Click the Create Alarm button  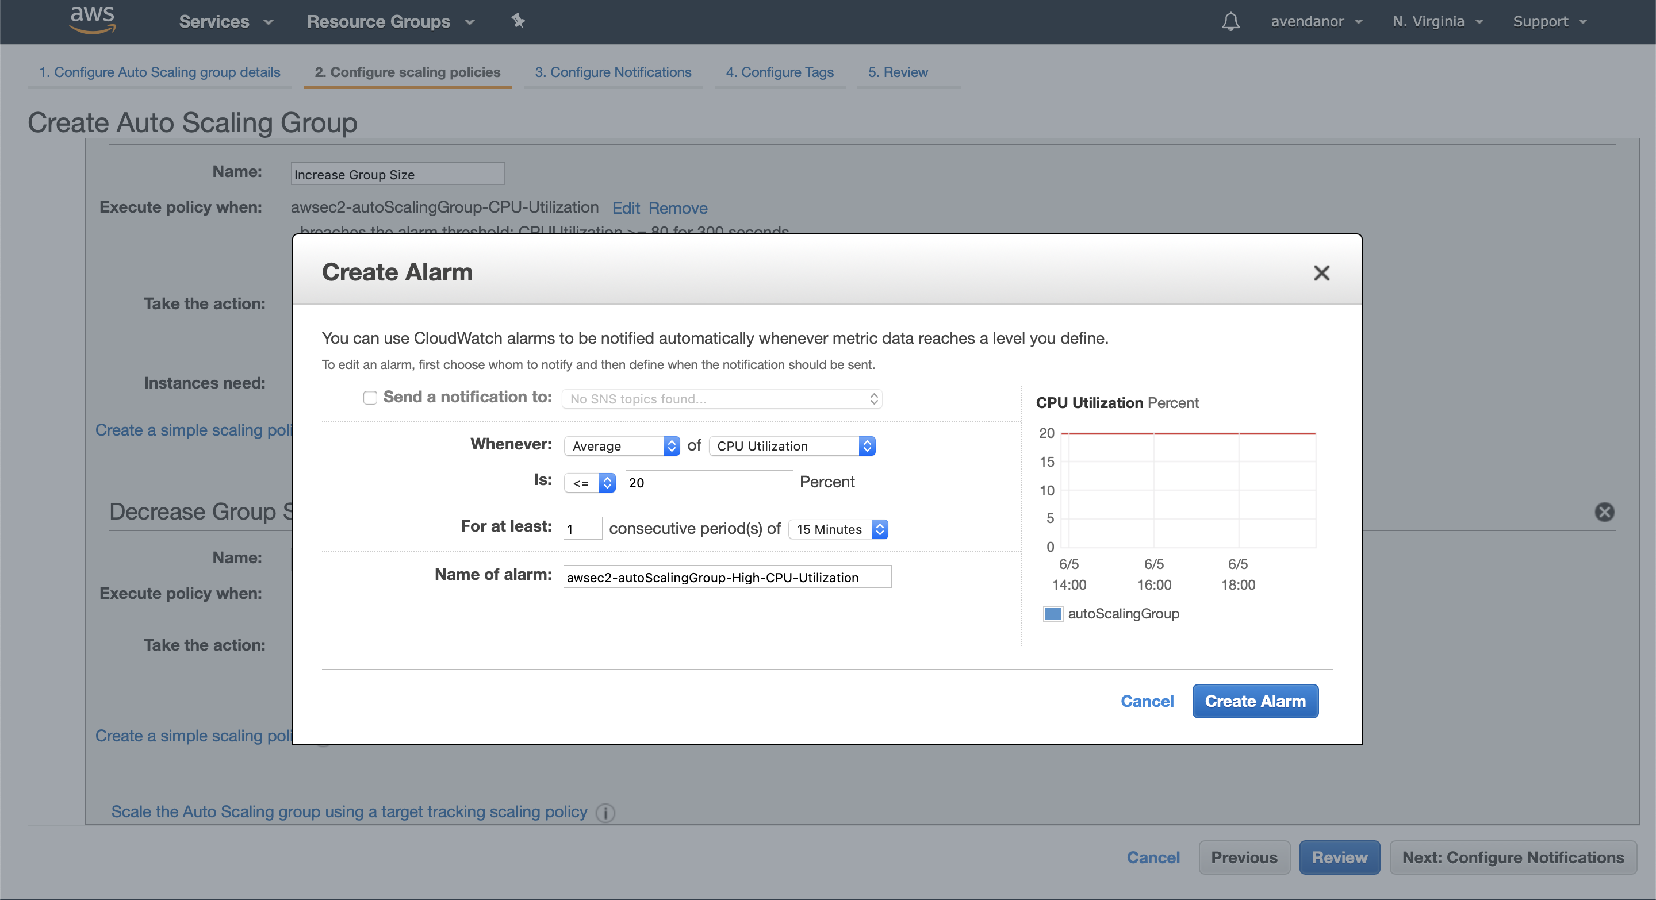point(1255,701)
